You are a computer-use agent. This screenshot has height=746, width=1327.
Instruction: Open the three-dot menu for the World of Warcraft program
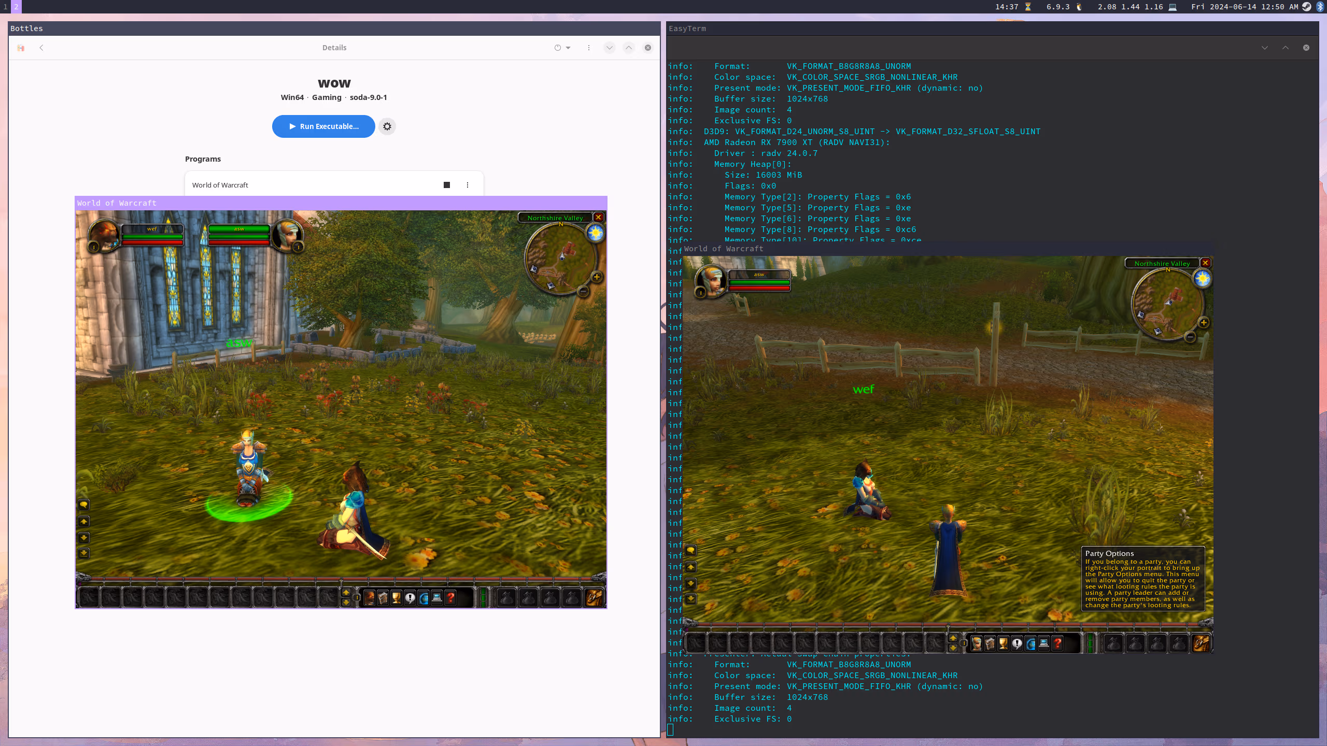pyautogui.click(x=468, y=185)
